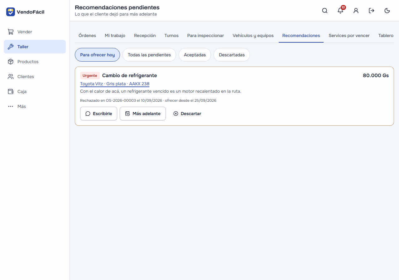This screenshot has height=280, width=399.
Task: Select Taller in sidebar
Action: [35, 47]
